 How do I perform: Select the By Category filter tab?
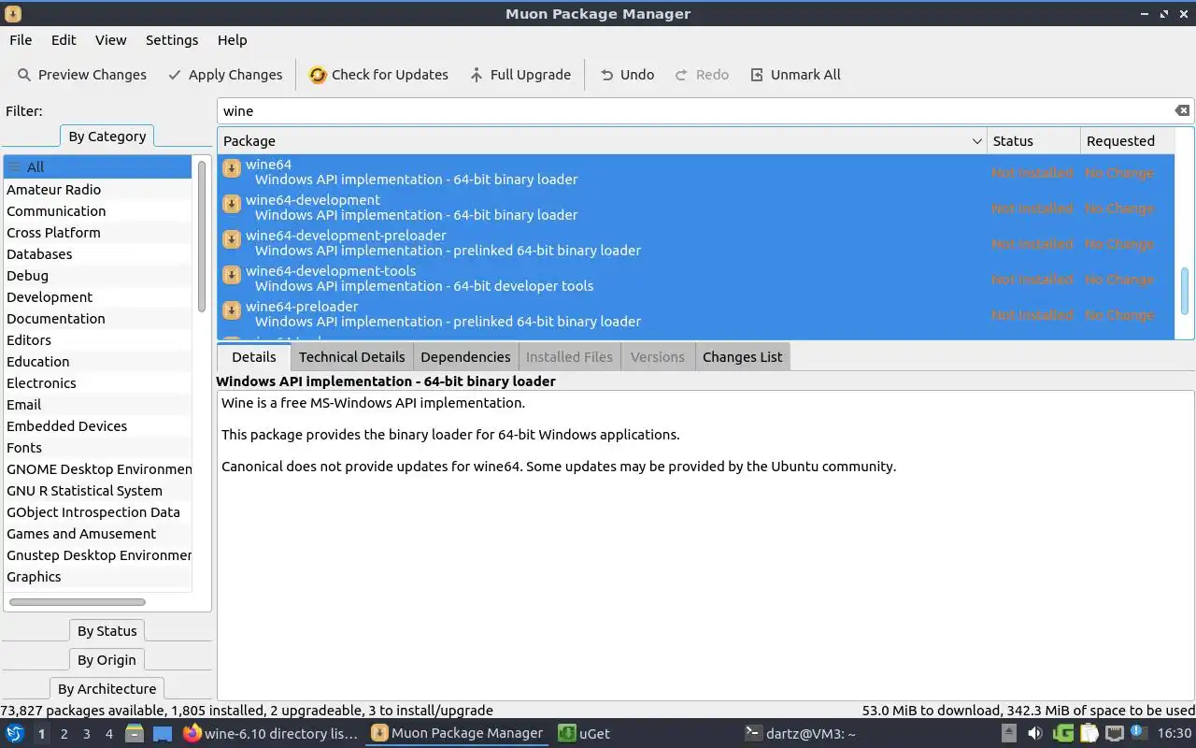(107, 137)
